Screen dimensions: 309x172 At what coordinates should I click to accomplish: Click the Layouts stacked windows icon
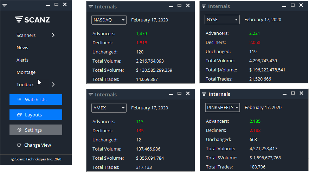[19, 115]
